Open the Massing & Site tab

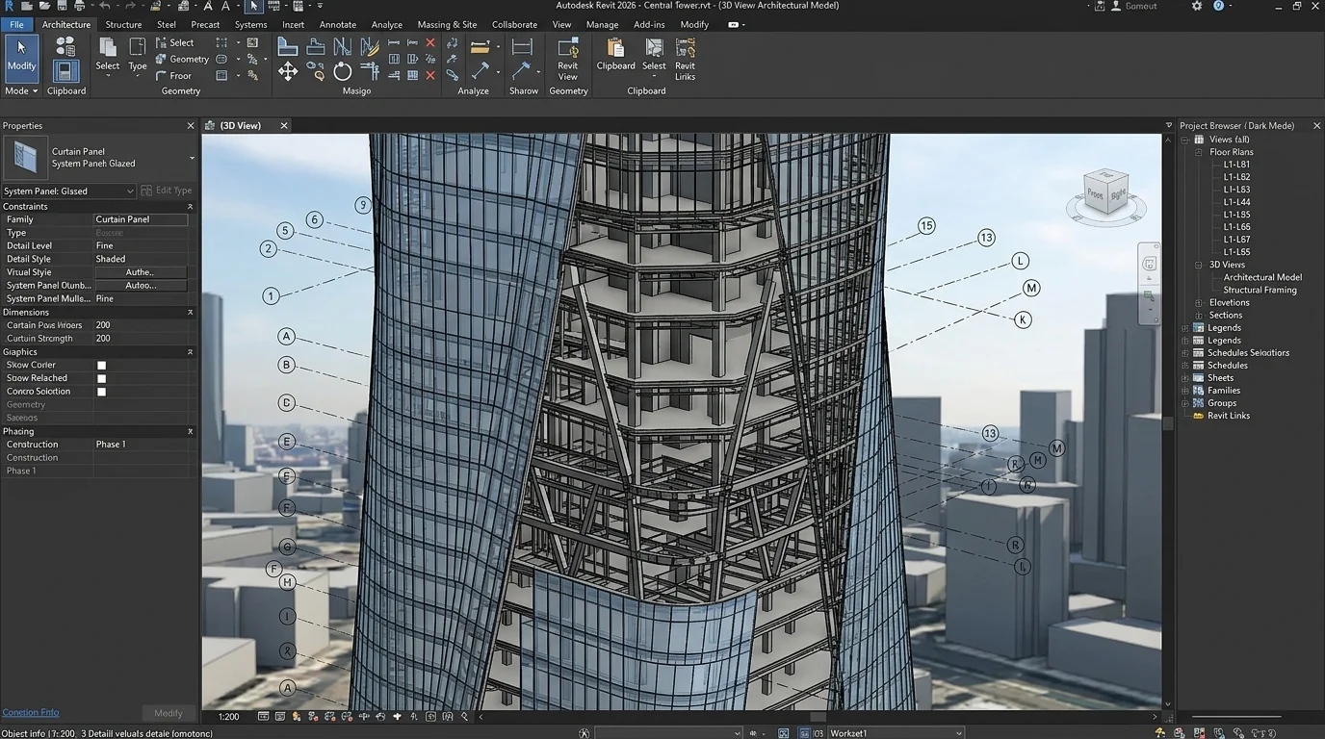pos(447,24)
